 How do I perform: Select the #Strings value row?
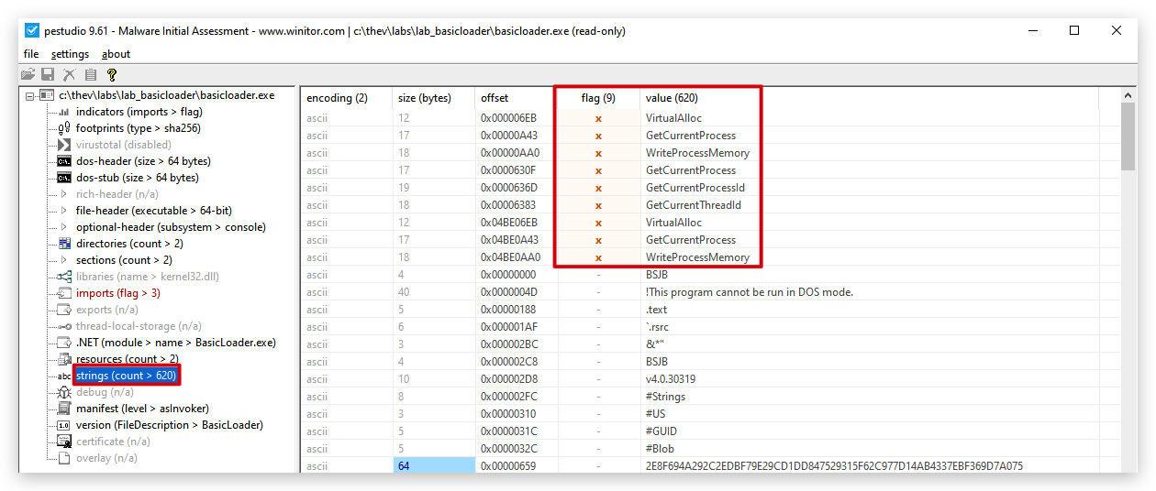[x=665, y=397]
